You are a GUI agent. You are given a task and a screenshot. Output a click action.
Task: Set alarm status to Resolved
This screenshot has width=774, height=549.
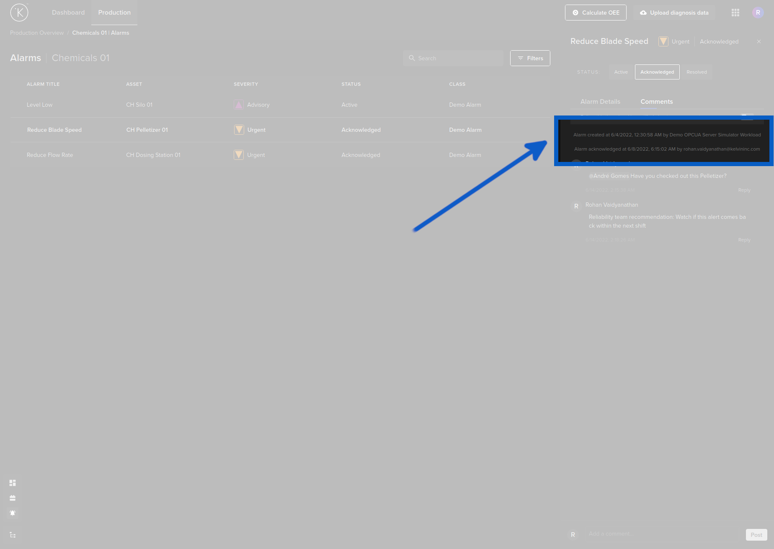coord(697,72)
